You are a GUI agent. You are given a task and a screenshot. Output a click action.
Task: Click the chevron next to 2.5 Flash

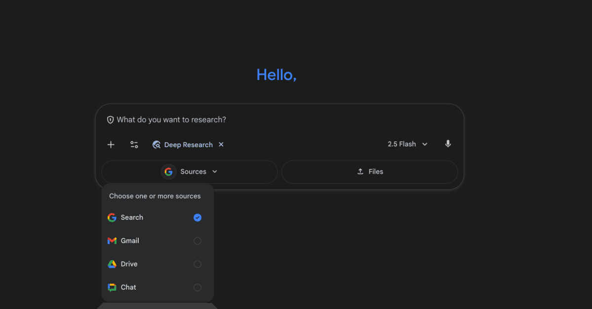click(425, 144)
